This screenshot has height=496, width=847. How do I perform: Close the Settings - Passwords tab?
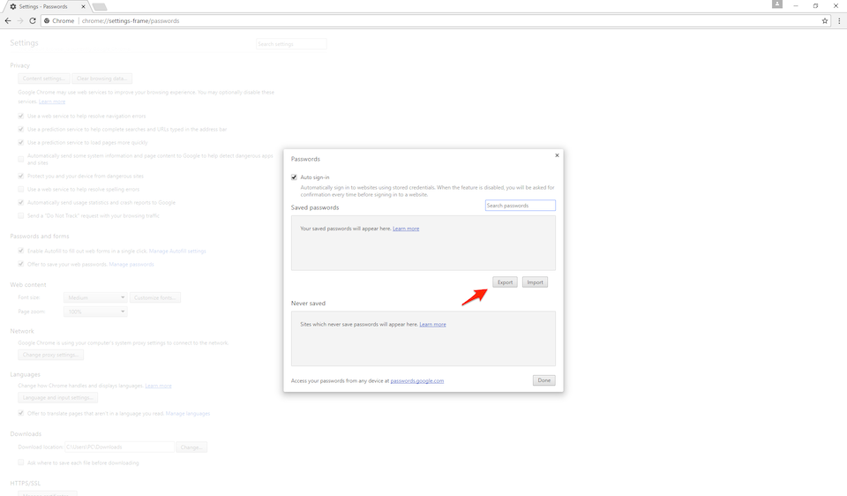(x=83, y=6)
